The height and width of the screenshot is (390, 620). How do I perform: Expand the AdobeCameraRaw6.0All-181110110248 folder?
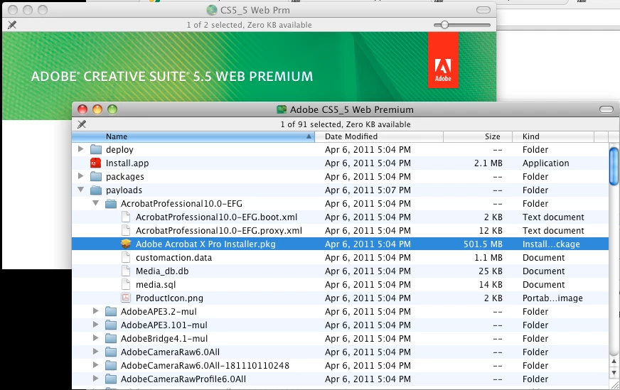[96, 365]
